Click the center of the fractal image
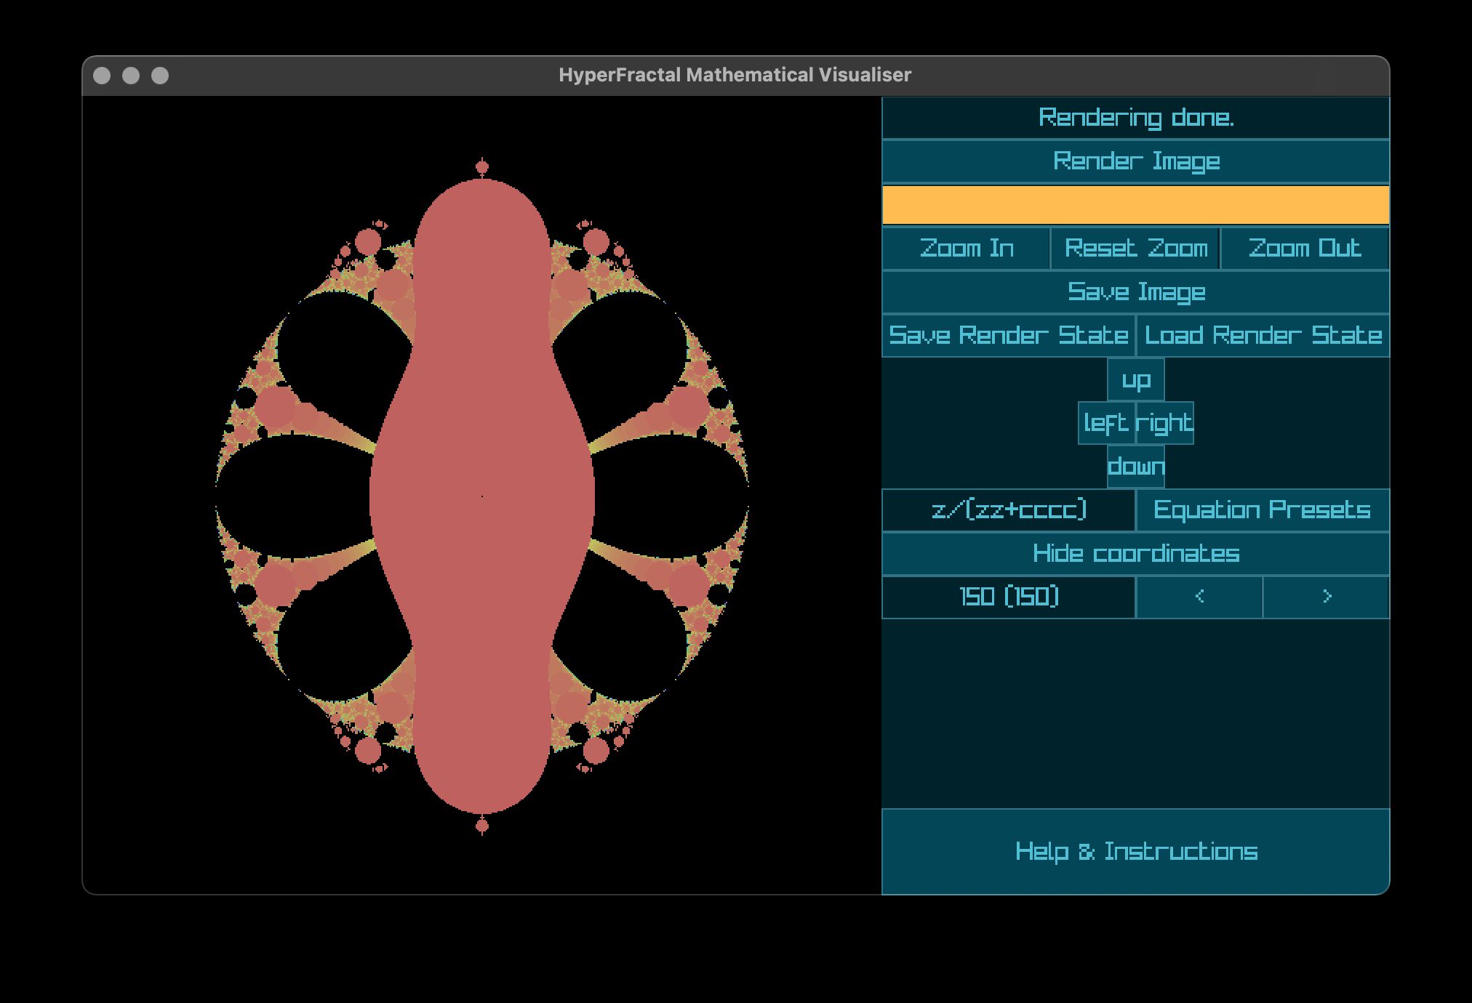 click(x=481, y=496)
